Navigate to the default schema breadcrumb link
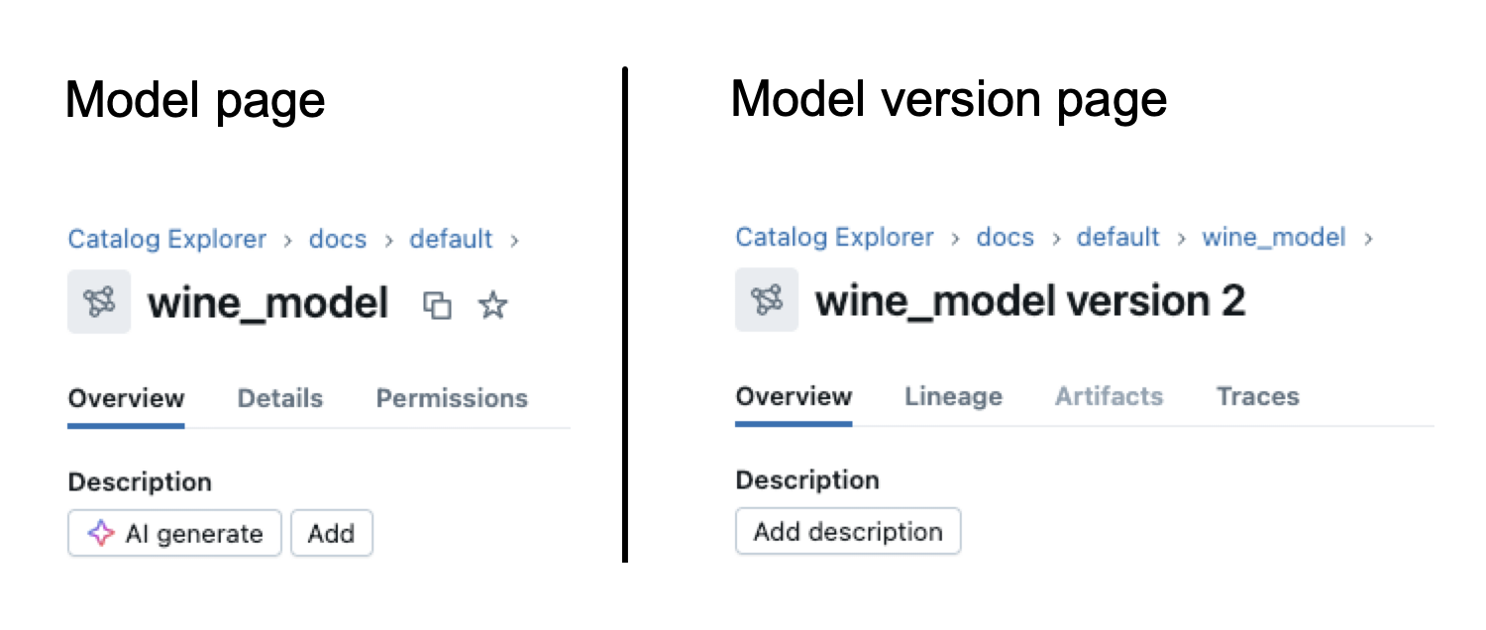1486x630 pixels. pos(452,239)
